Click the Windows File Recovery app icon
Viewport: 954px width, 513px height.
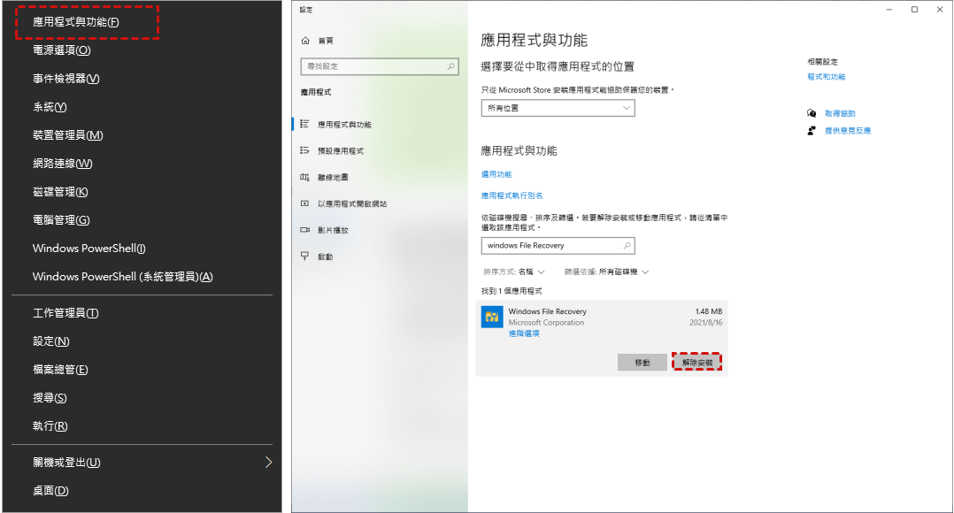point(492,318)
